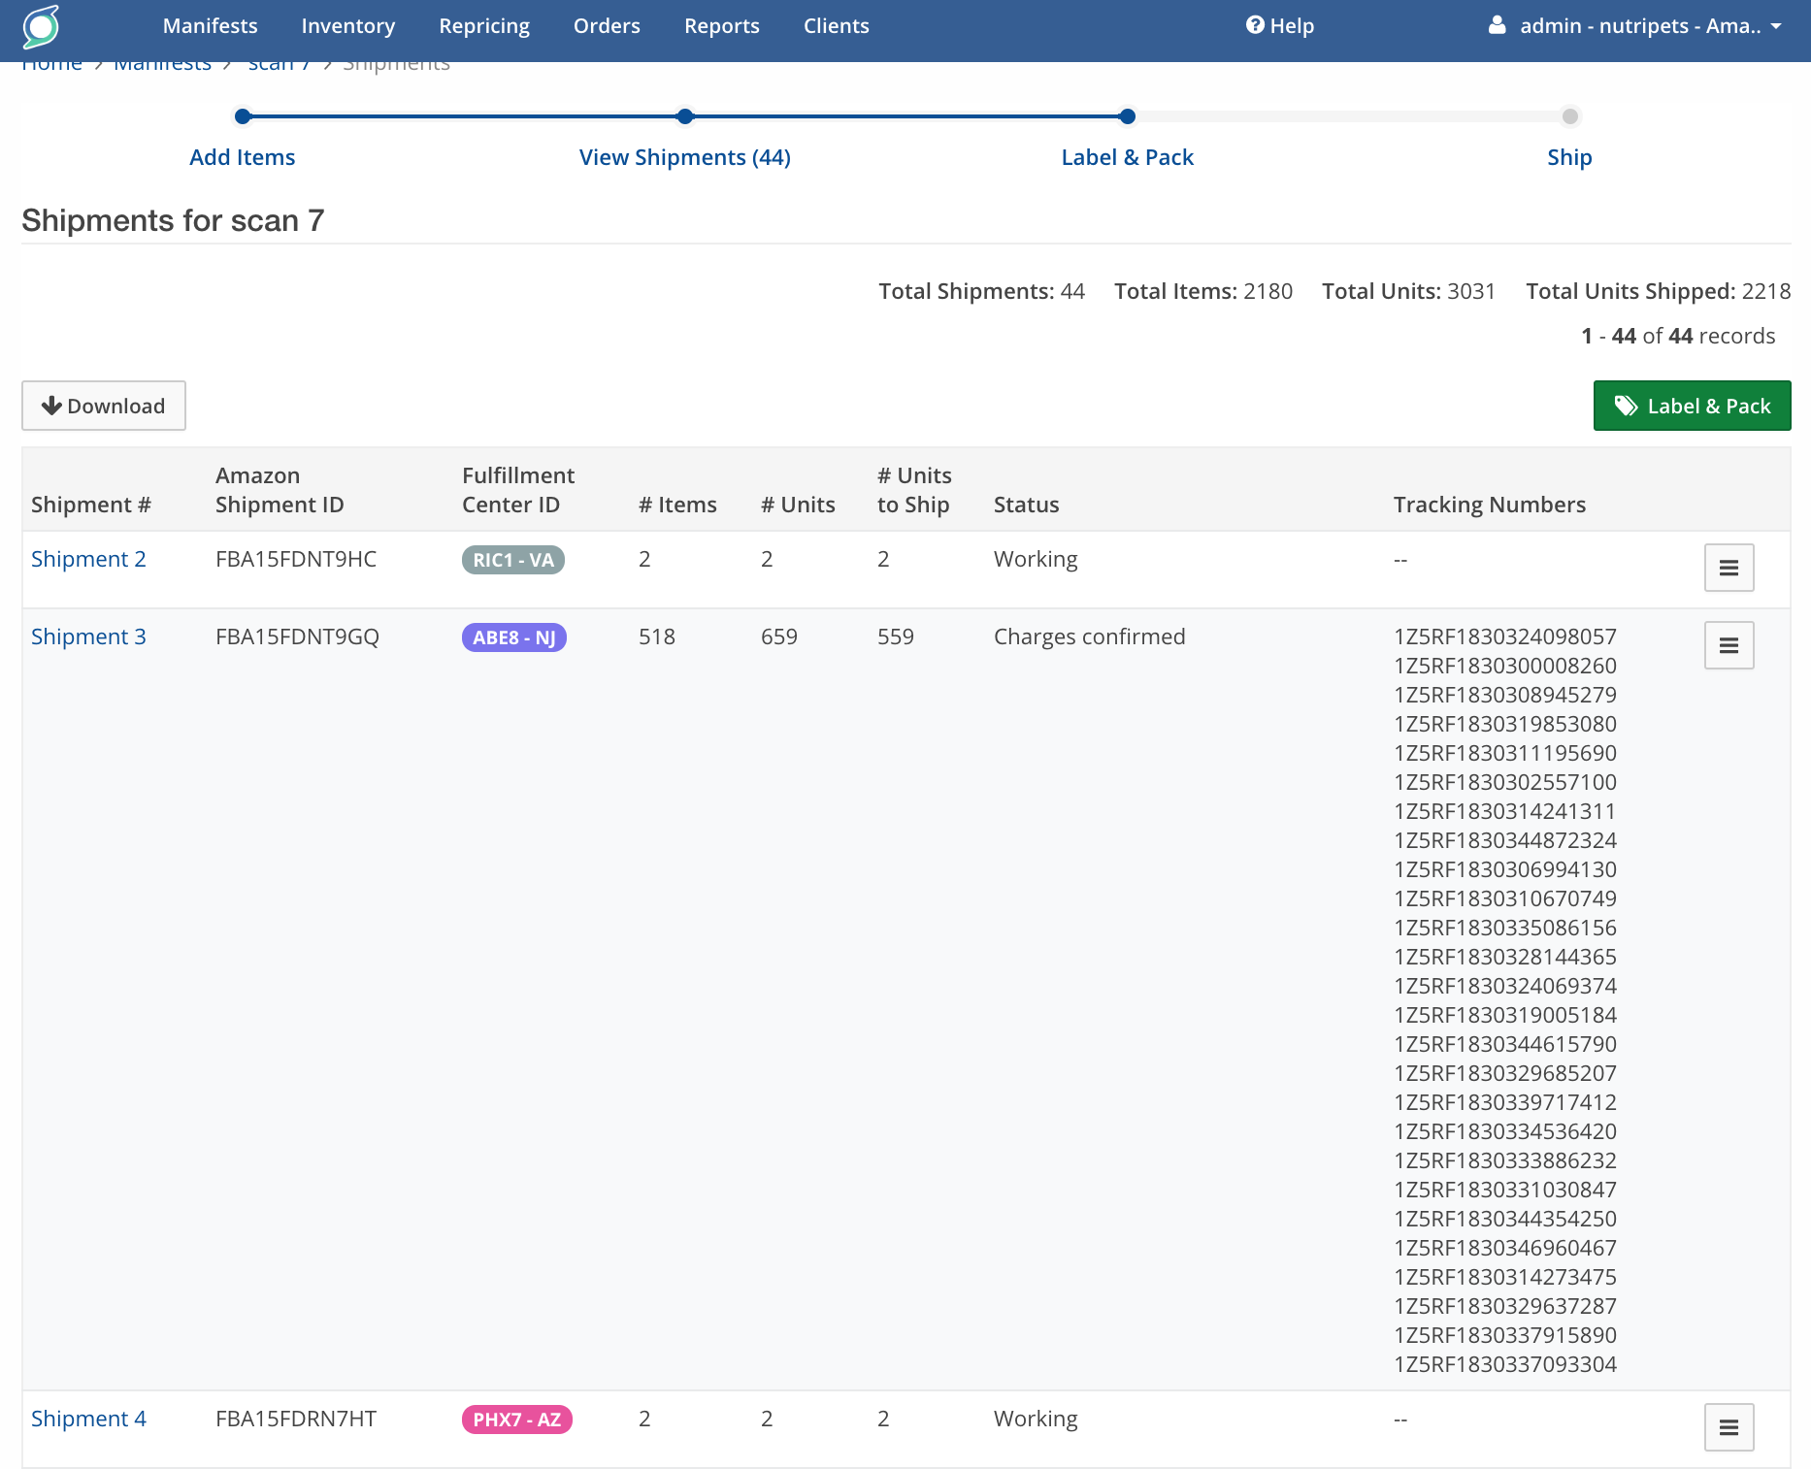Open the Inventory menu

pos(348,26)
